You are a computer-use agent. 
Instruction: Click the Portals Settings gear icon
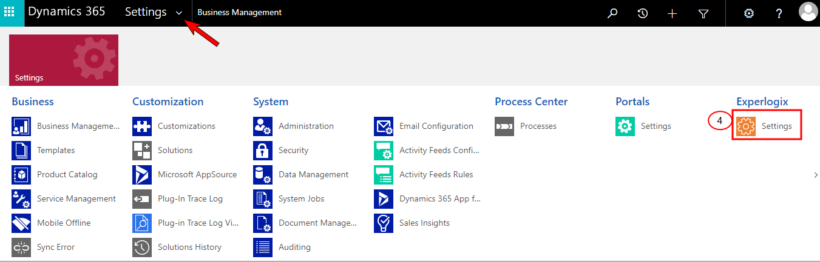tap(625, 126)
